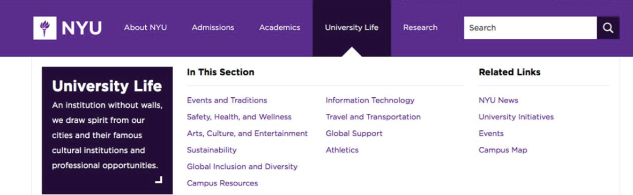Image resolution: width=633 pixels, height=195 pixels.
Task: Open Campus Resources link
Action: click(x=222, y=183)
